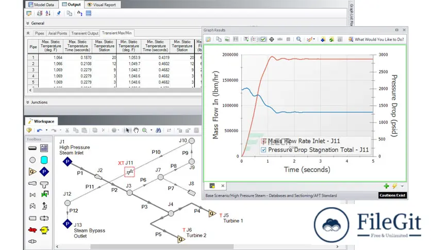Screen dimensions: 431x250
Task: Select the Annotation tool in Toolbox
Action: [x=44, y=148]
